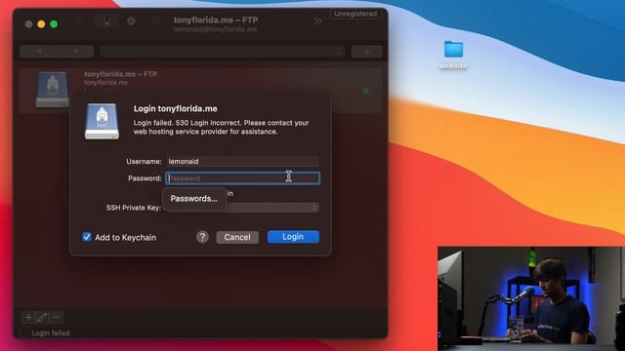The height and width of the screenshot is (351, 625).
Task: Click the webcam video overlay
Action: pos(531,298)
